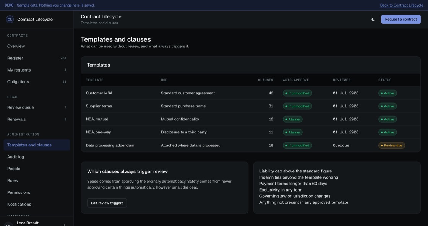The width and height of the screenshot is (428, 226).
Task: Click the Overdue reviewed value
Action: click(x=341, y=145)
